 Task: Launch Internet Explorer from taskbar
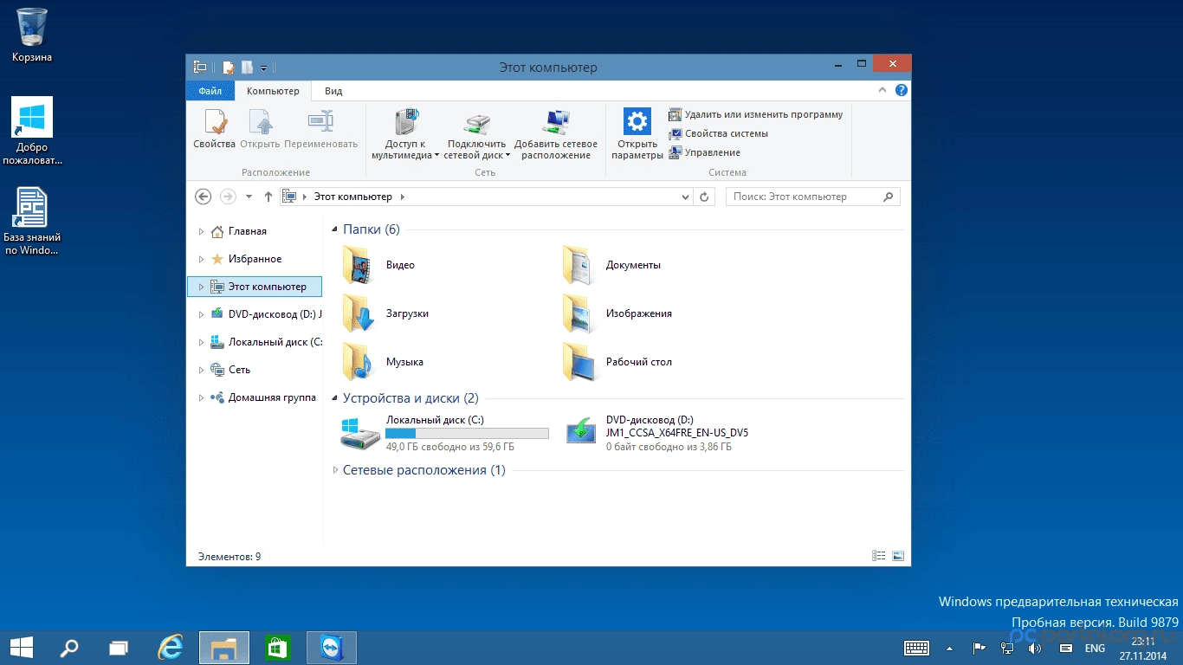click(x=171, y=648)
